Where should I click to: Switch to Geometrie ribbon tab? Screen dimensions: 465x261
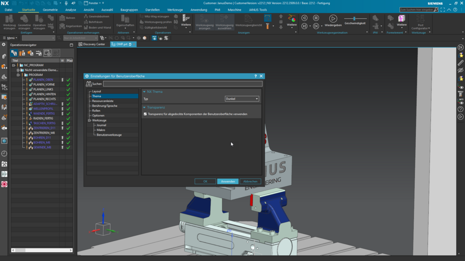(50, 10)
